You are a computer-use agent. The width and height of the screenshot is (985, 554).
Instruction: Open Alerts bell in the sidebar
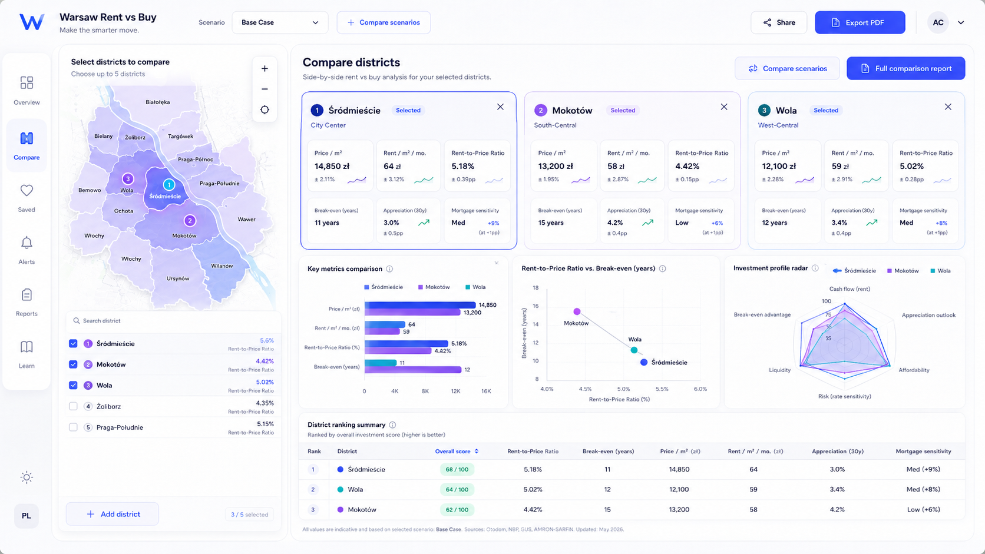pos(27,243)
